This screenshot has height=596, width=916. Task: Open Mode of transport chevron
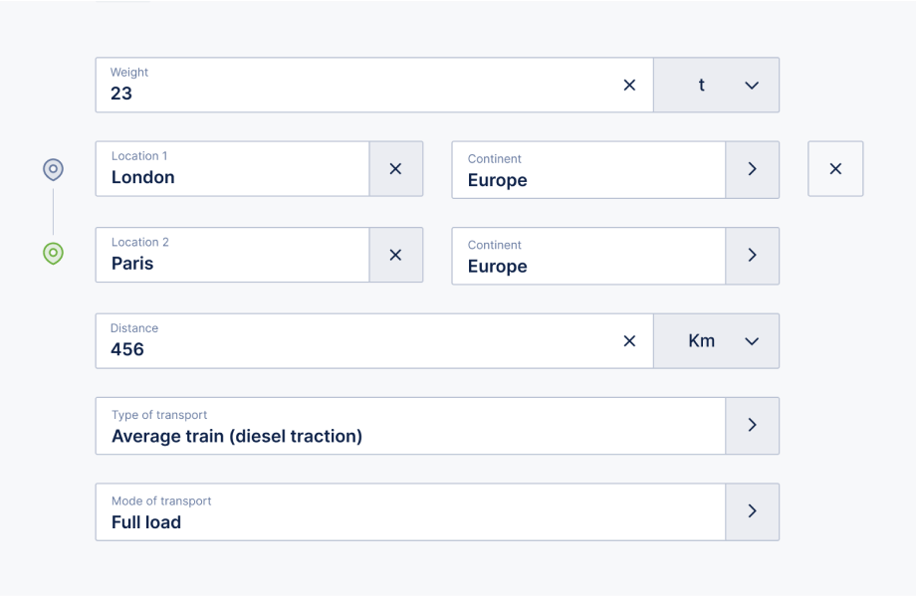coord(753,511)
